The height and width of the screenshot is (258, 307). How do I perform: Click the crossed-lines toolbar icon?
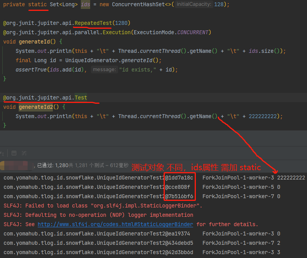[24, 153]
